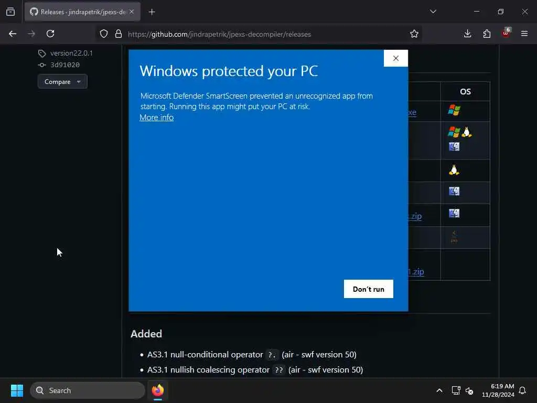Open the network status tray icon
Image resolution: width=537 pixels, height=403 pixels.
(456, 390)
